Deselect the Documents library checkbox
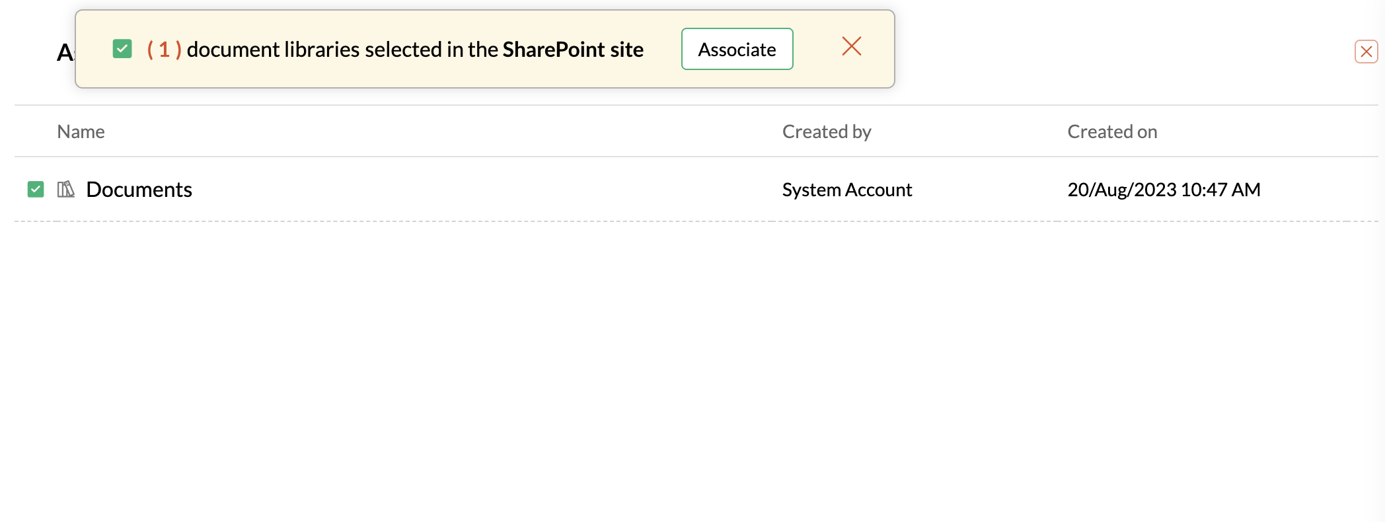1385x522 pixels. [x=36, y=190]
